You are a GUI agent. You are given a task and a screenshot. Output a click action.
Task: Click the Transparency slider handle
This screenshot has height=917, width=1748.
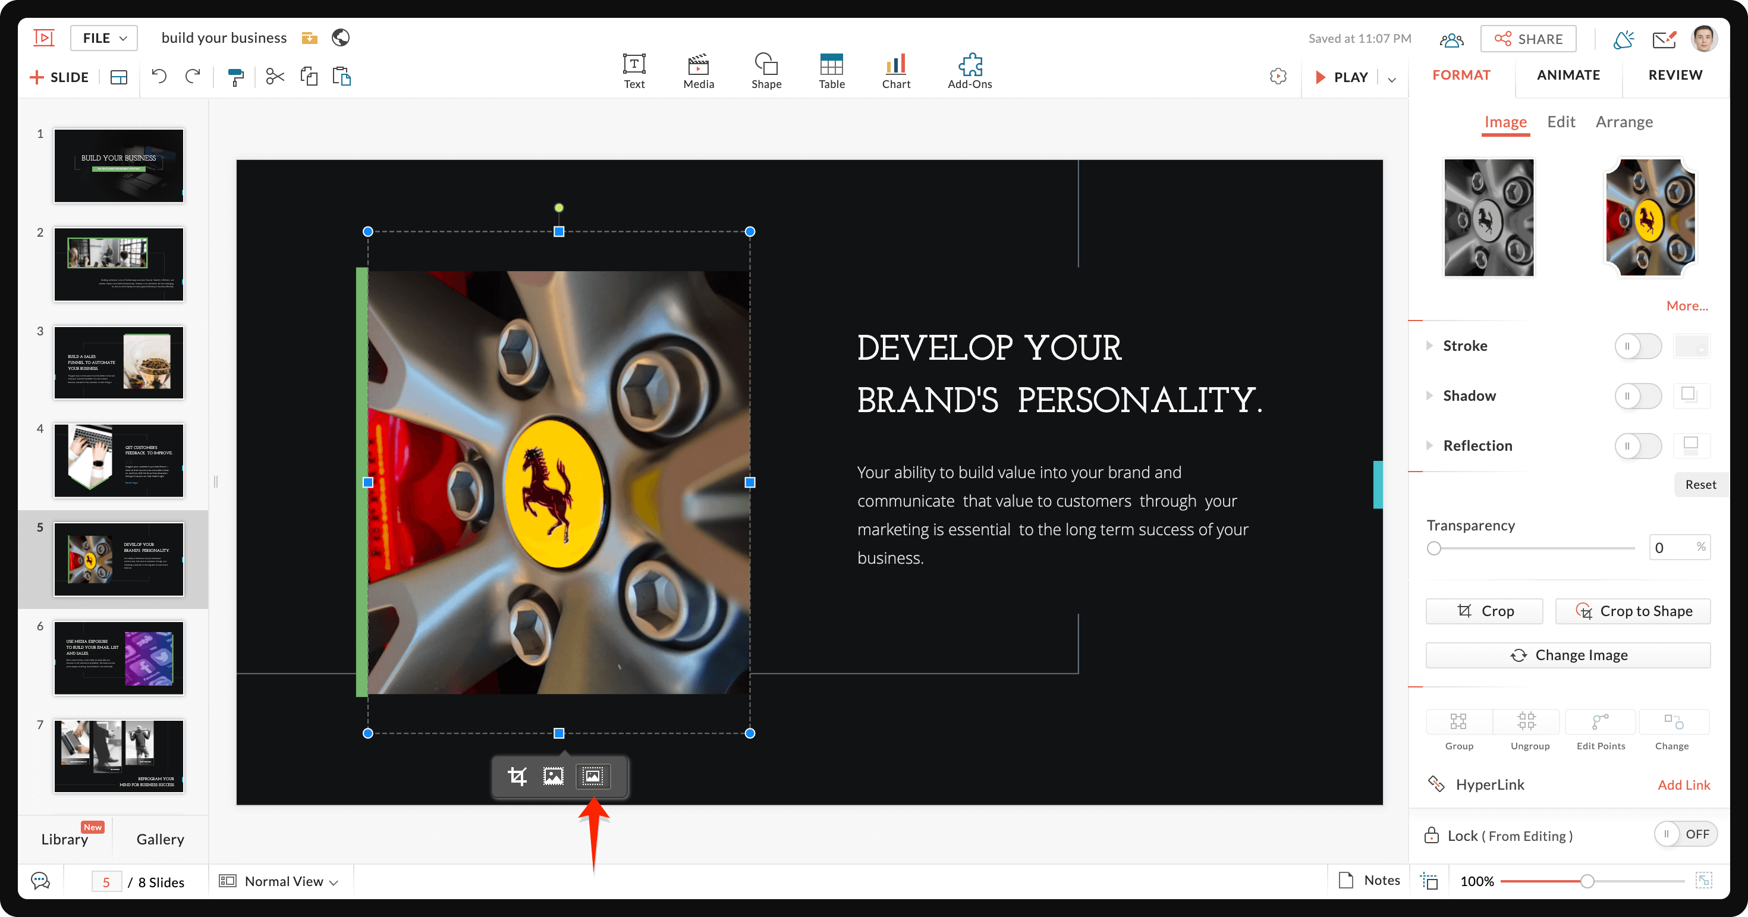[1434, 548]
